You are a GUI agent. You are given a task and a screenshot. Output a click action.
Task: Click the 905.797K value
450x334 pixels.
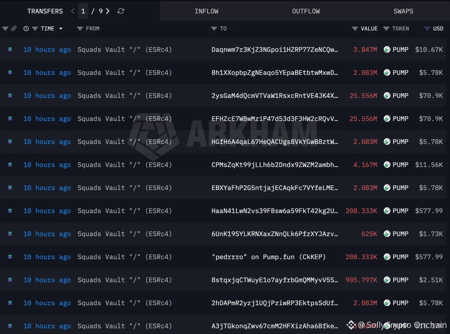click(361, 280)
